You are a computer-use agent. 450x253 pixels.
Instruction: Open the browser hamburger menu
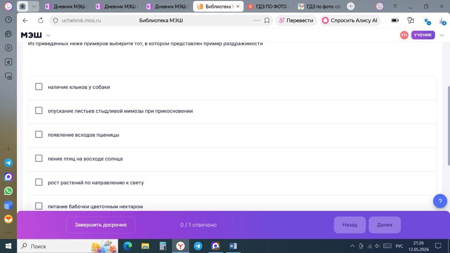coord(395,6)
